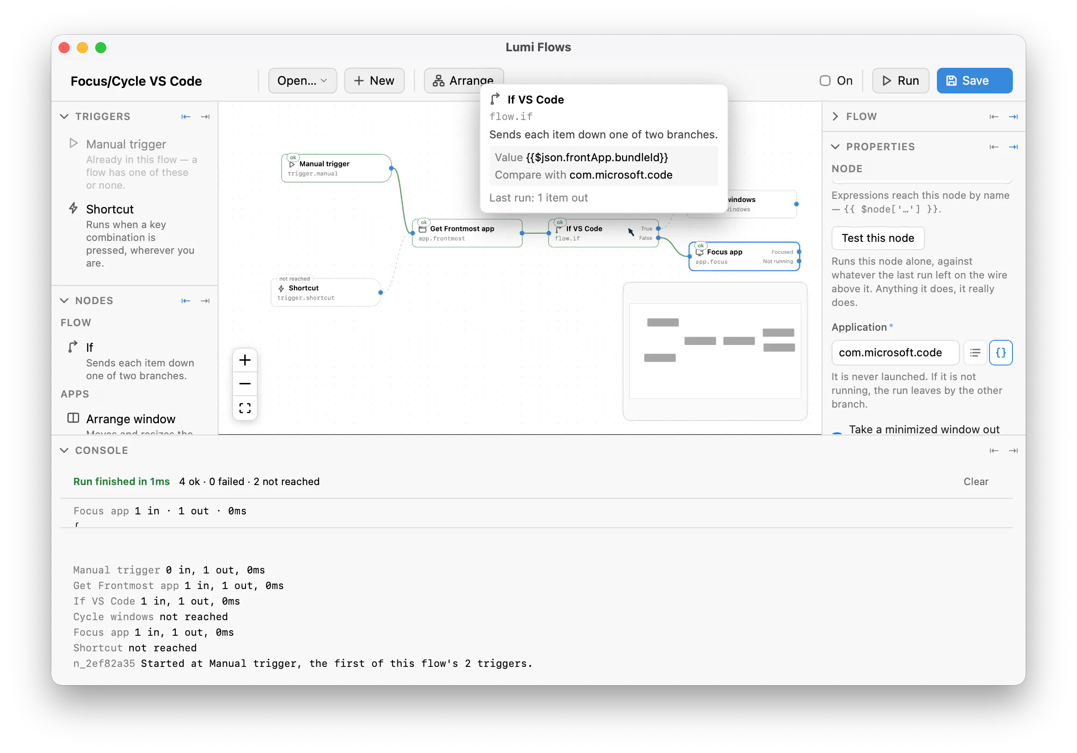Save the flow with the Save button

coord(974,81)
